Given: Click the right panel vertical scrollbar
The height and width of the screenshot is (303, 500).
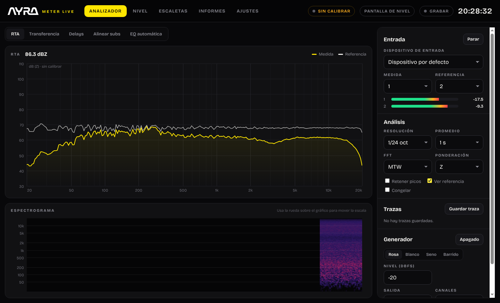Looking at the screenshot, I should pos(492,149).
